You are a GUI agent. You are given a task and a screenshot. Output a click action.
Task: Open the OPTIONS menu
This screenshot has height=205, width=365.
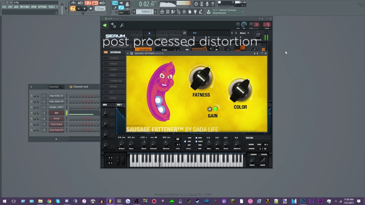pos(42,7)
